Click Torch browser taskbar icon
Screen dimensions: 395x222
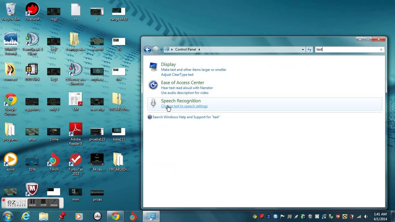(x=133, y=216)
